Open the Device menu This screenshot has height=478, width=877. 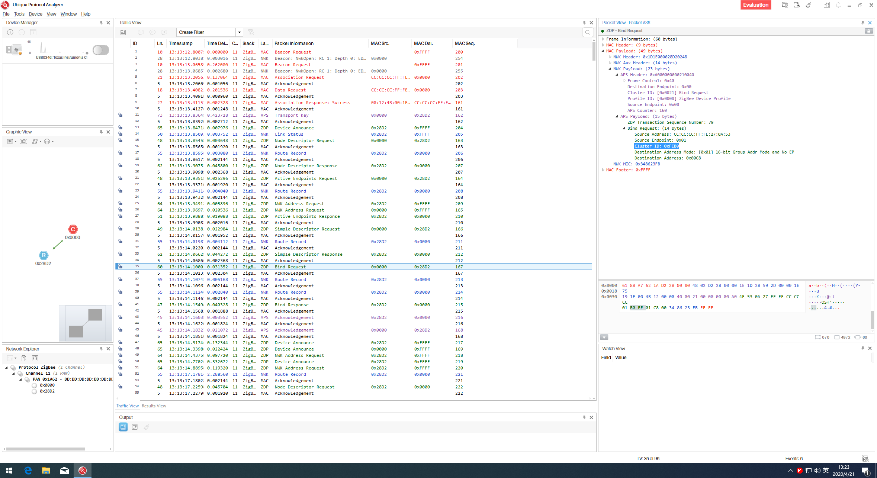point(35,14)
